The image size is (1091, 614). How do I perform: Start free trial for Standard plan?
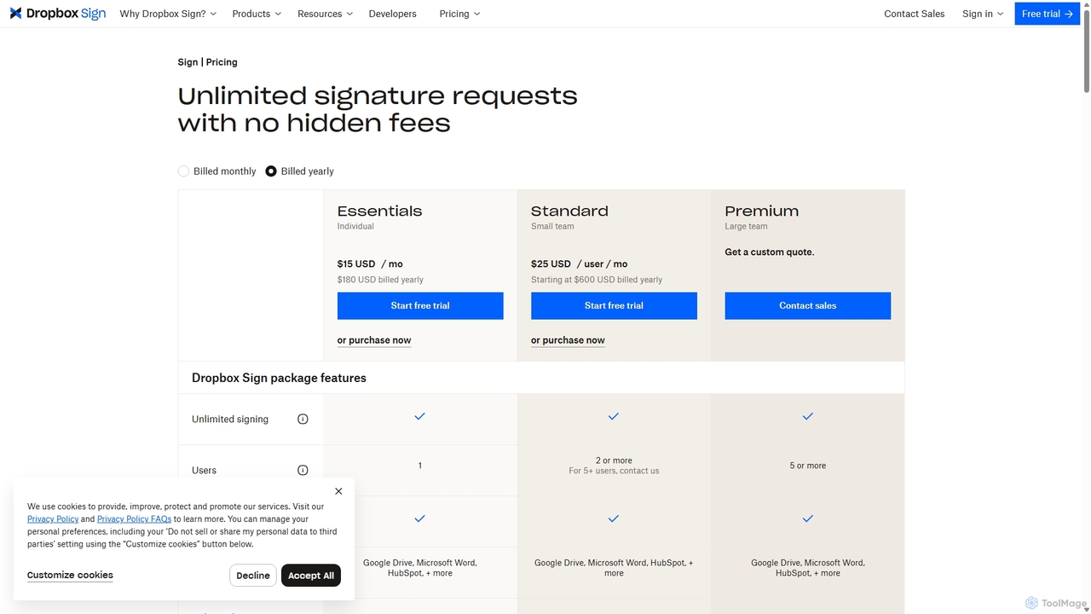tap(614, 306)
